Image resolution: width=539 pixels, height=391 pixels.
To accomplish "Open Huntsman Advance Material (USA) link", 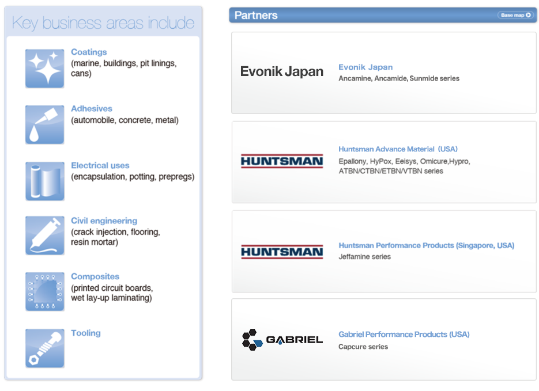I will click(398, 149).
